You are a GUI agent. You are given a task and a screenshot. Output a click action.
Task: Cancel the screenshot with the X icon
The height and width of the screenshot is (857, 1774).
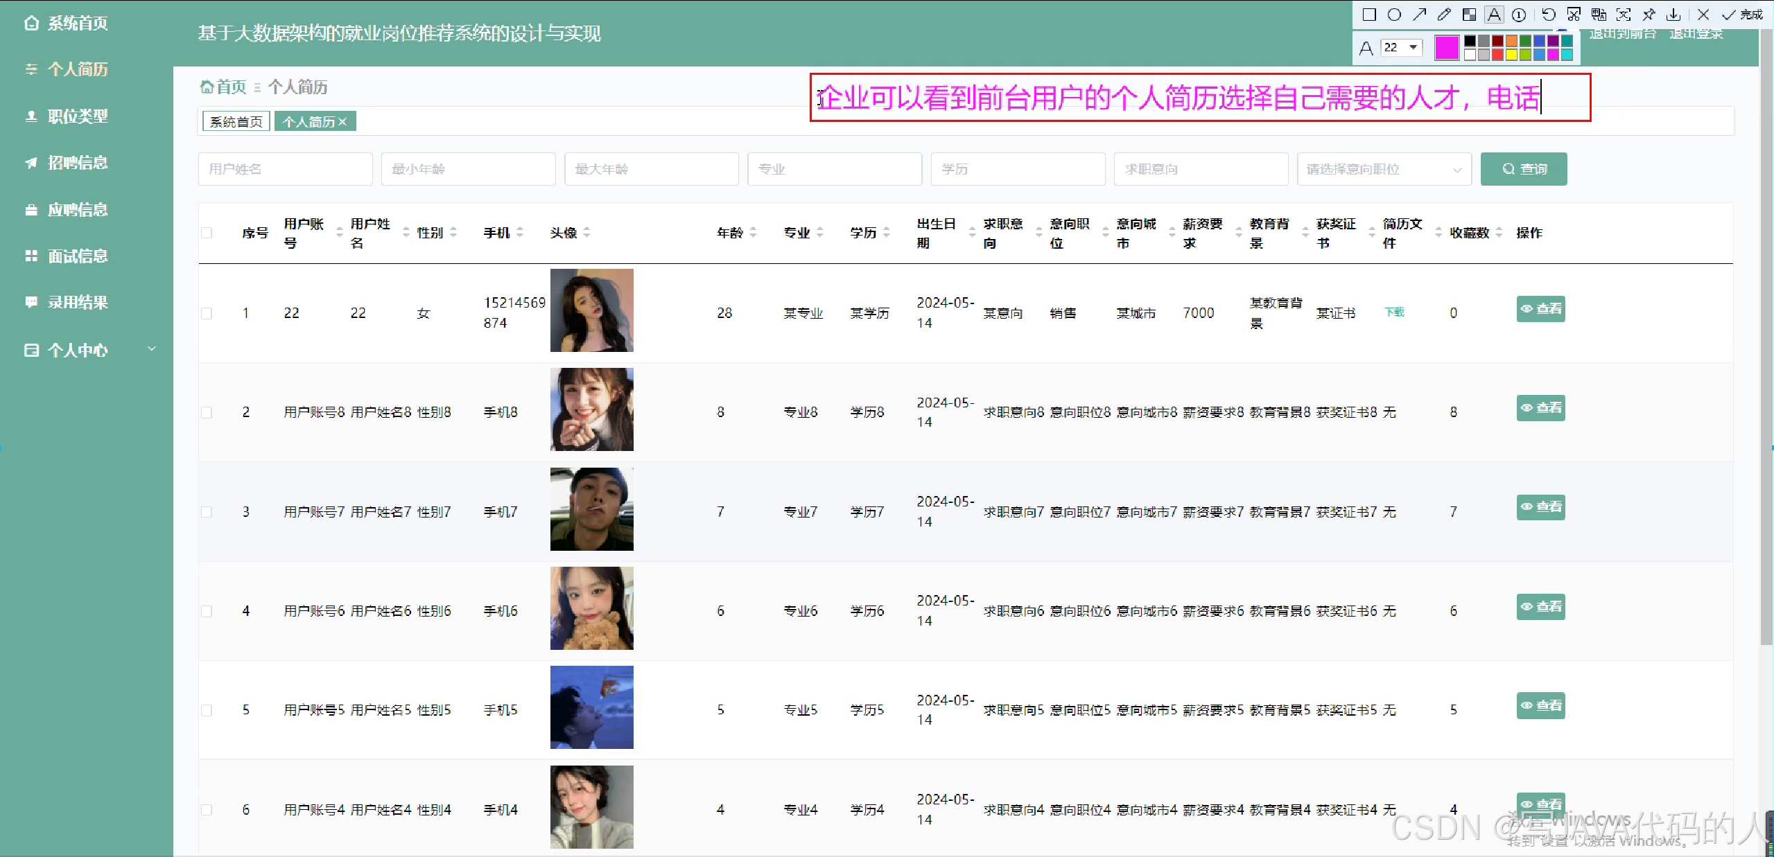(x=1703, y=15)
